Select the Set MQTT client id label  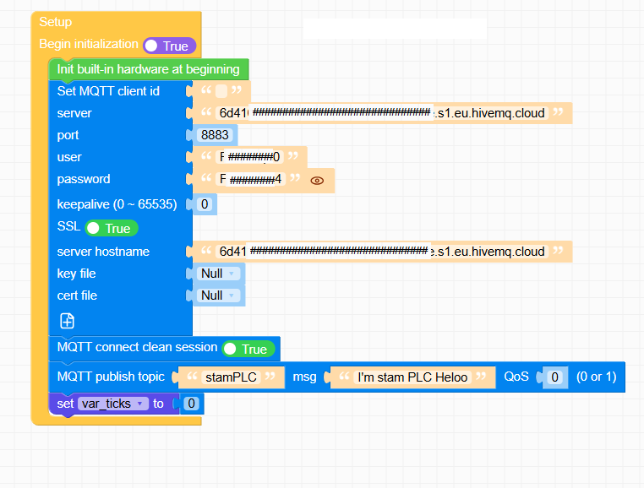click(108, 90)
